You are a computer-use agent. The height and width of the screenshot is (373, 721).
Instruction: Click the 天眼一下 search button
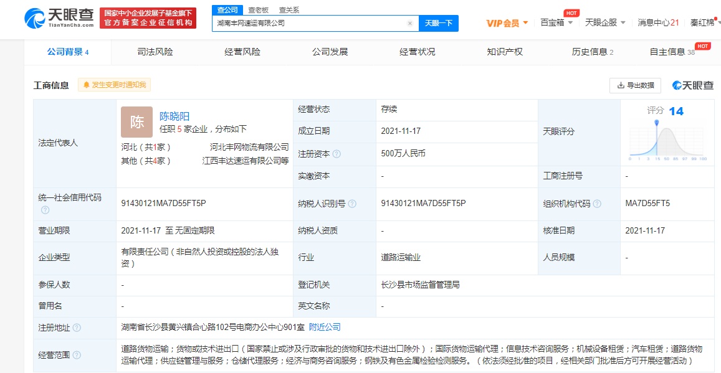coord(438,23)
